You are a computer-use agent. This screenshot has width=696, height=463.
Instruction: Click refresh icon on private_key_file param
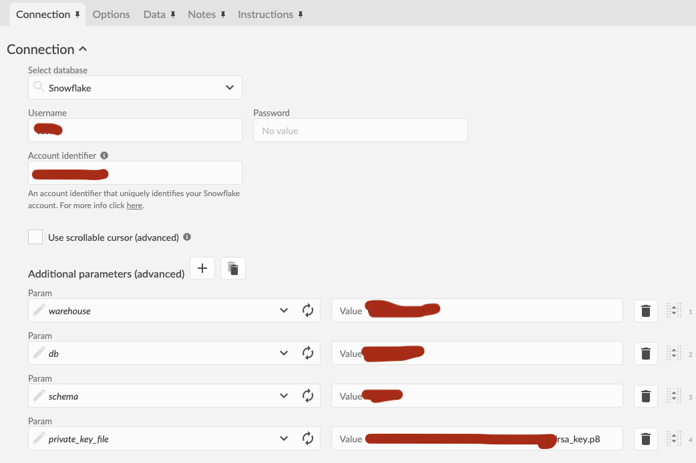coord(308,438)
